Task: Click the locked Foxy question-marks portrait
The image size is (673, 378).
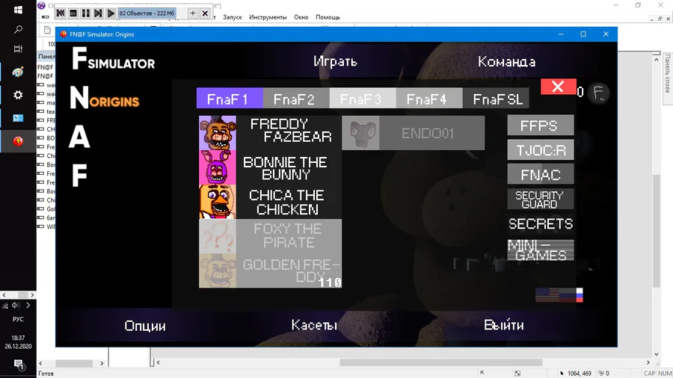Action: [x=218, y=236]
